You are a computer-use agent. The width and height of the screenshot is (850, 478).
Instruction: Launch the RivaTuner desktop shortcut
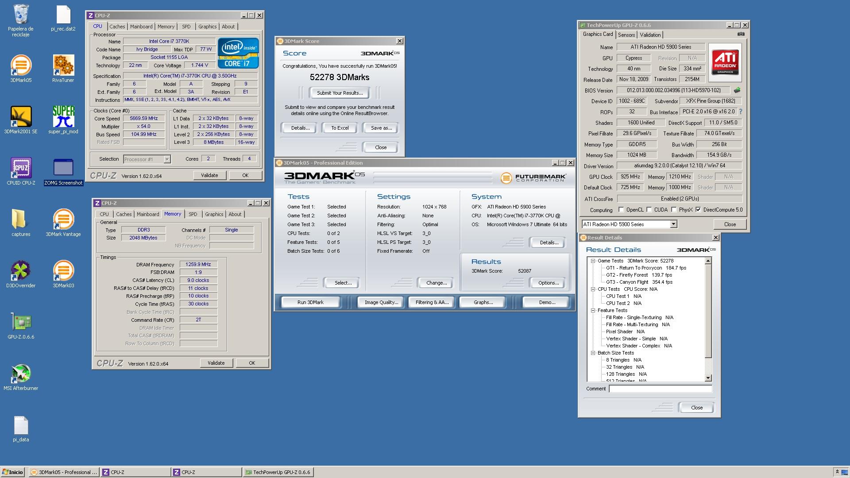point(63,69)
